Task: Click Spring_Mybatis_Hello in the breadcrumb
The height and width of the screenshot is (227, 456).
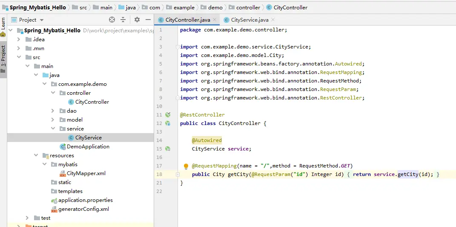Action: tap(38, 8)
